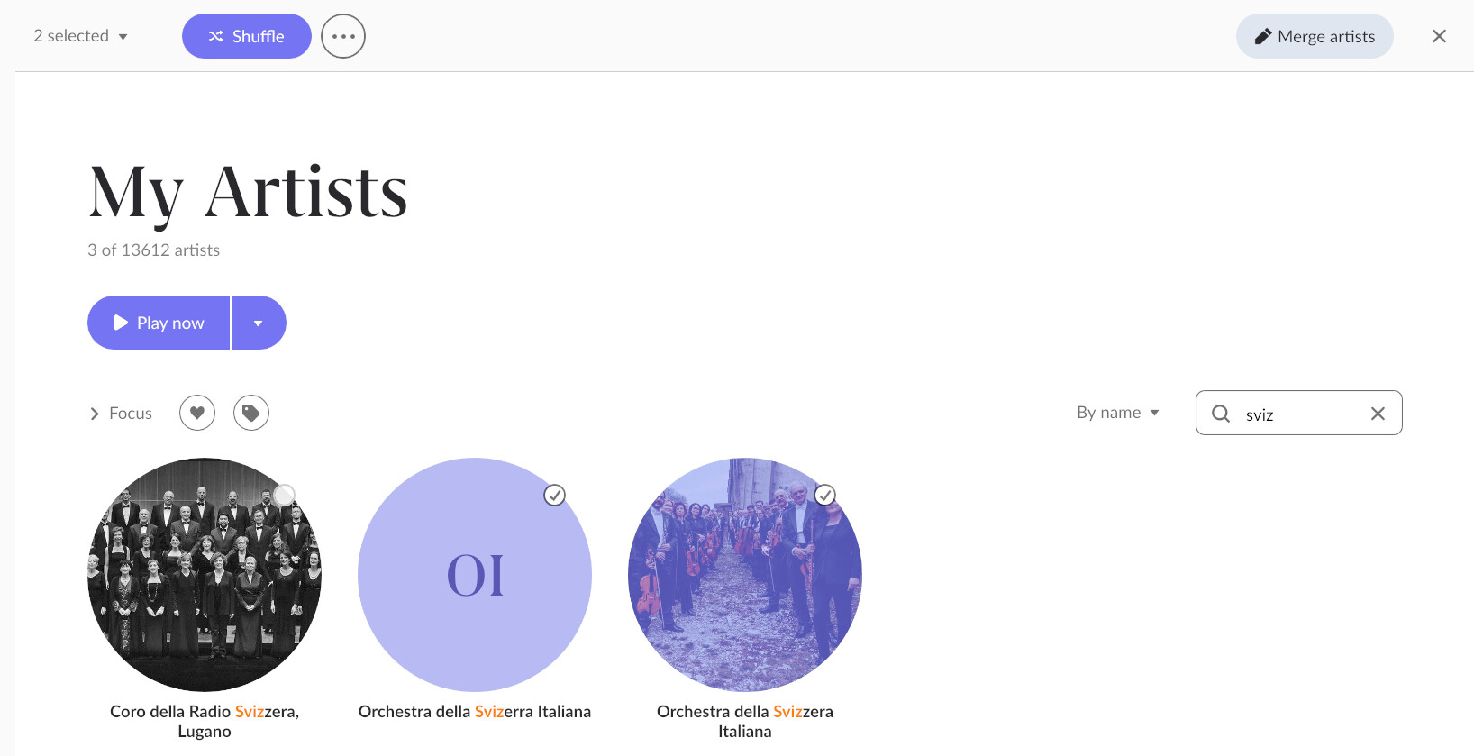The height and width of the screenshot is (756, 1474).
Task: Open the Play now dropdown arrow
Action: [259, 323]
